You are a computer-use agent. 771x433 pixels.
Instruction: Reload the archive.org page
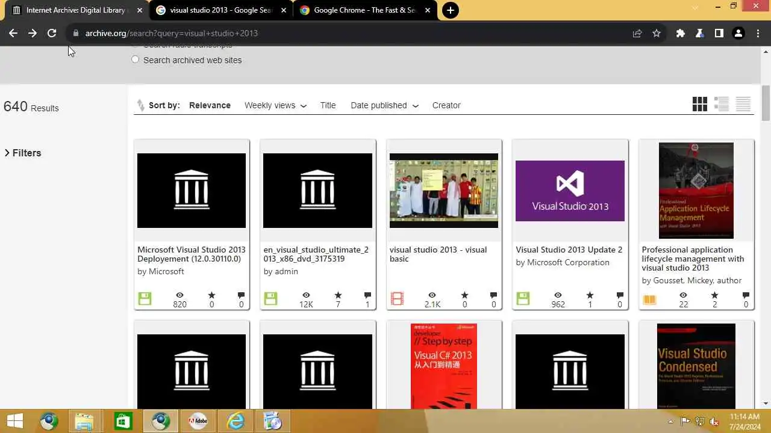click(x=52, y=33)
